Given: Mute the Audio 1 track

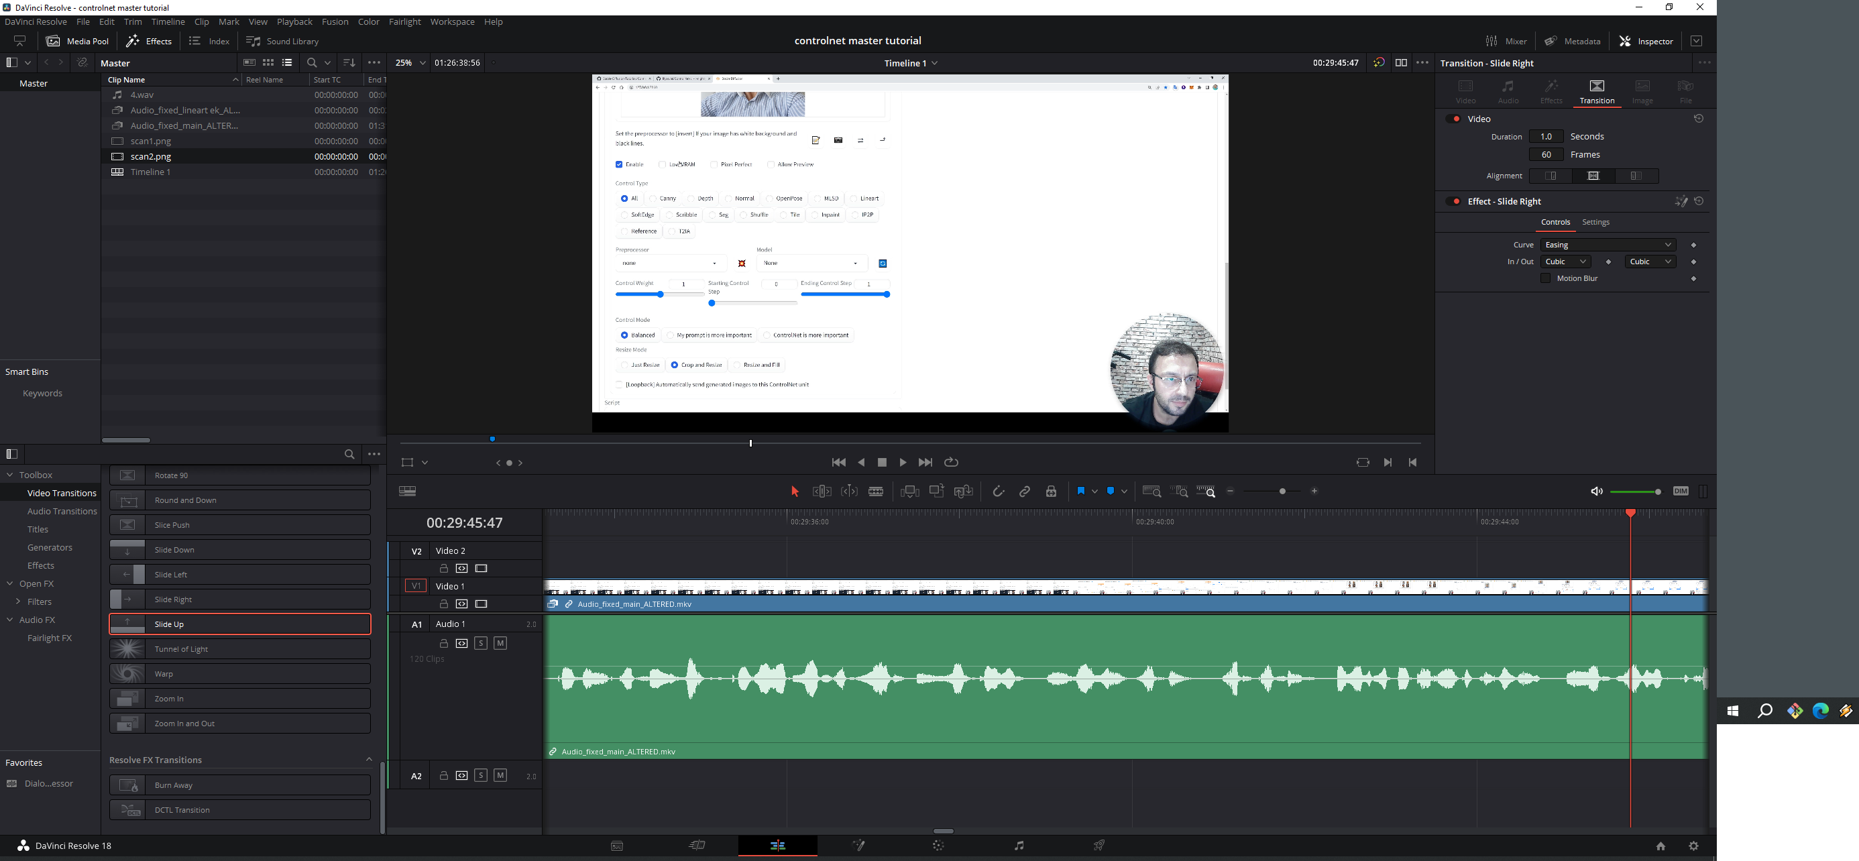Looking at the screenshot, I should click(500, 643).
